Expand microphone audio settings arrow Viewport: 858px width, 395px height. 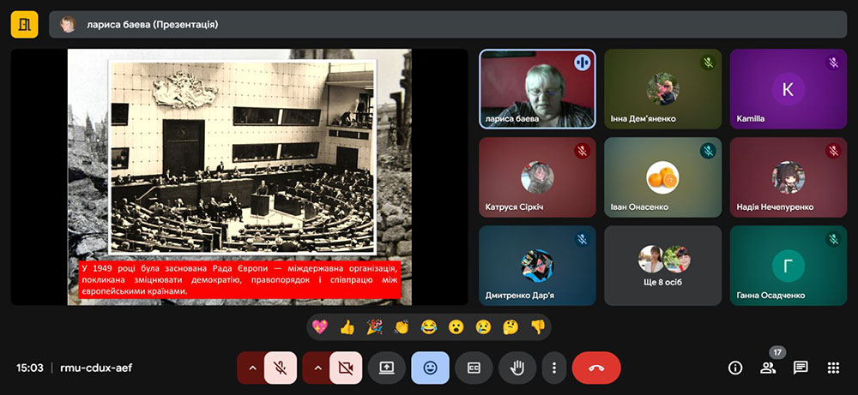tap(251, 368)
